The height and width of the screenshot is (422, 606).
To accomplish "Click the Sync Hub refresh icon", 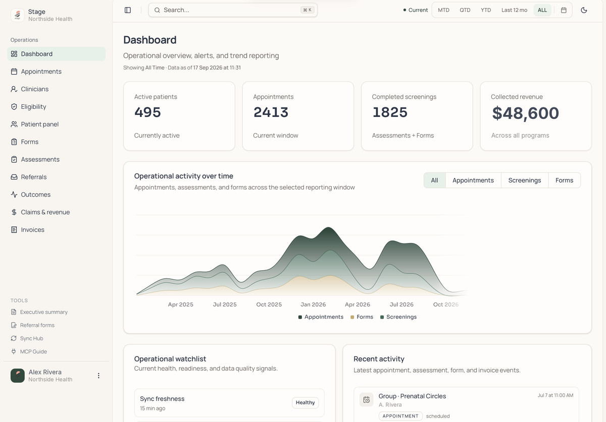I will point(14,338).
